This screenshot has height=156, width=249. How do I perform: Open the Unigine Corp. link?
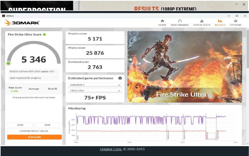click(x=111, y=149)
